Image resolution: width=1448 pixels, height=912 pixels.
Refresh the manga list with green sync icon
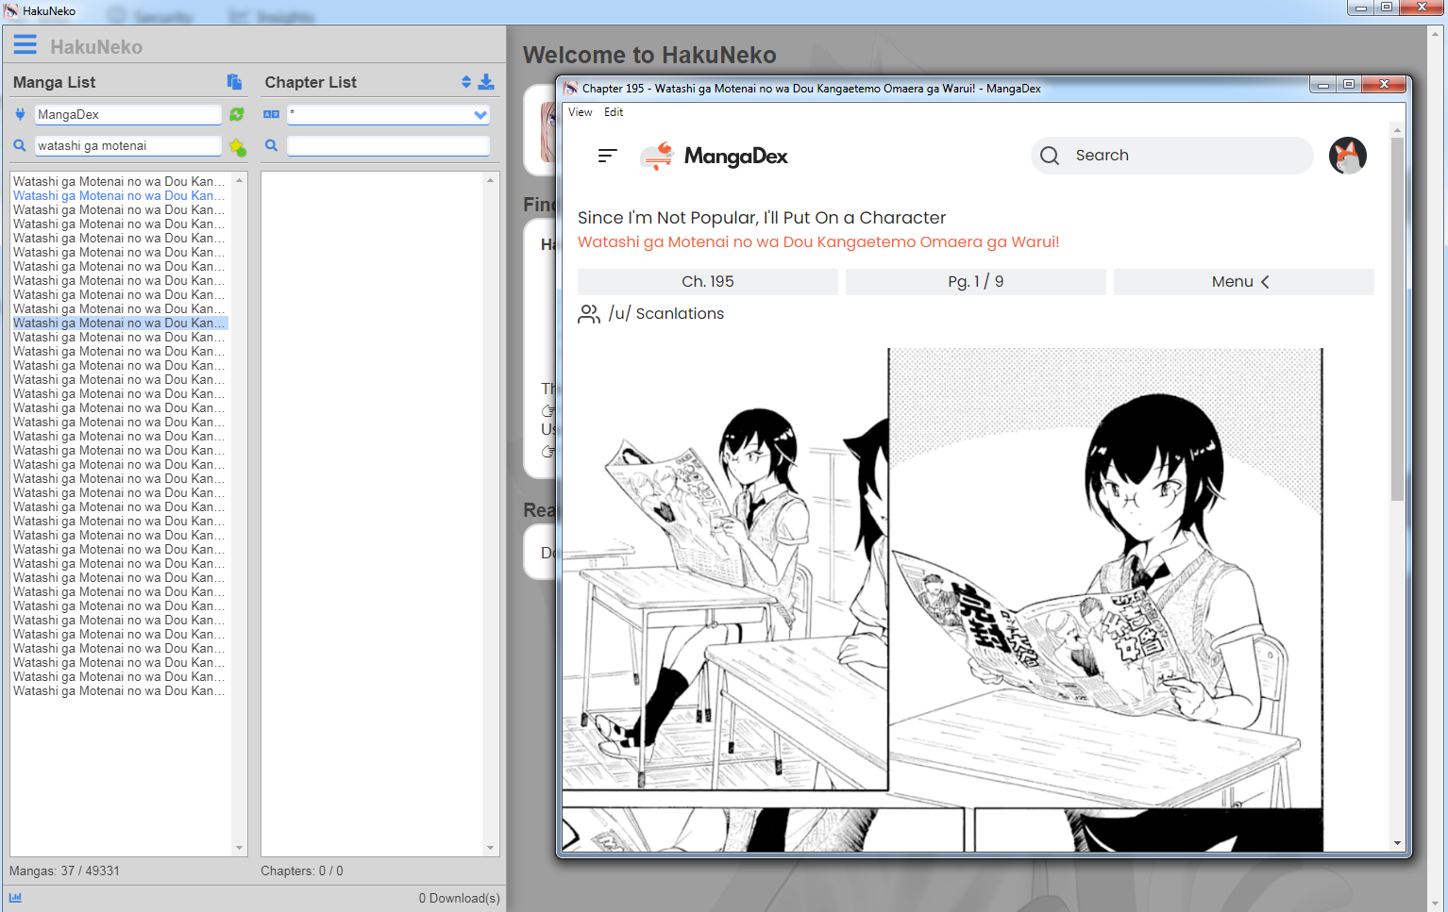(x=237, y=114)
